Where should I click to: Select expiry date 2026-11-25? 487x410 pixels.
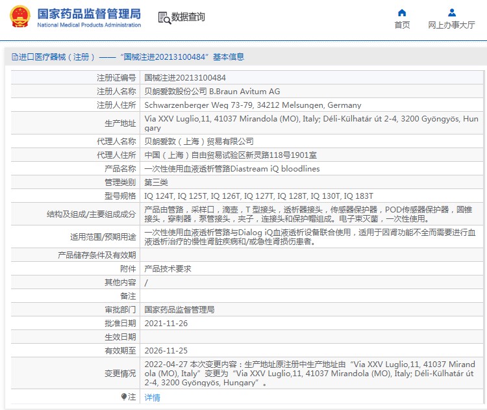click(x=166, y=351)
